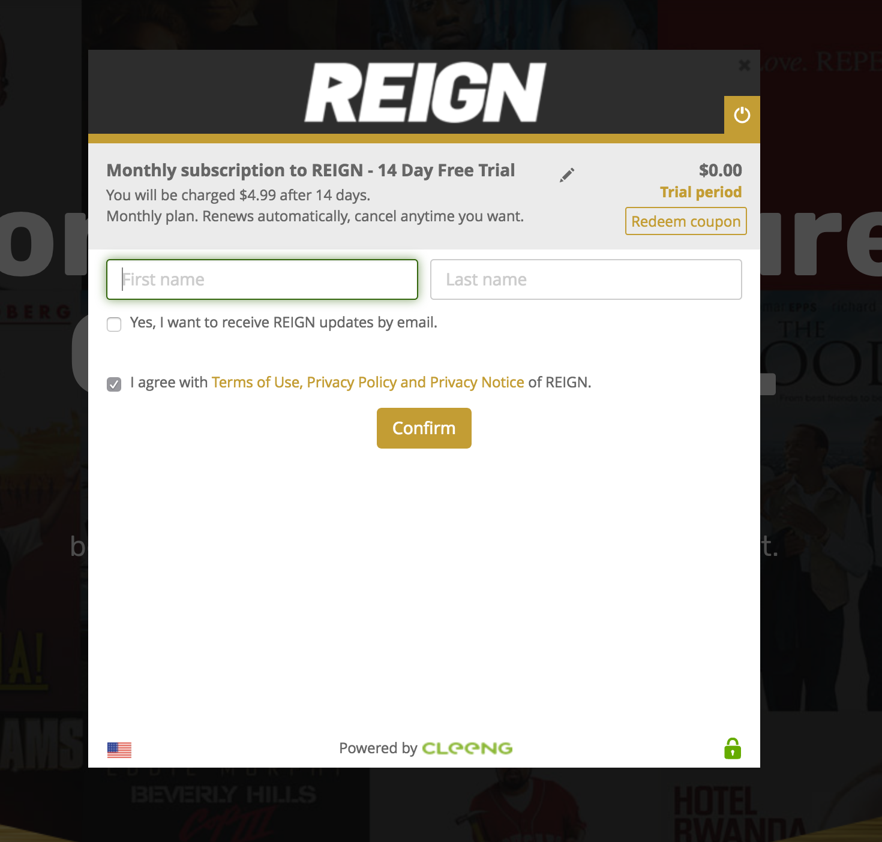
Task: Open the Terms of Use link
Action: pos(255,383)
